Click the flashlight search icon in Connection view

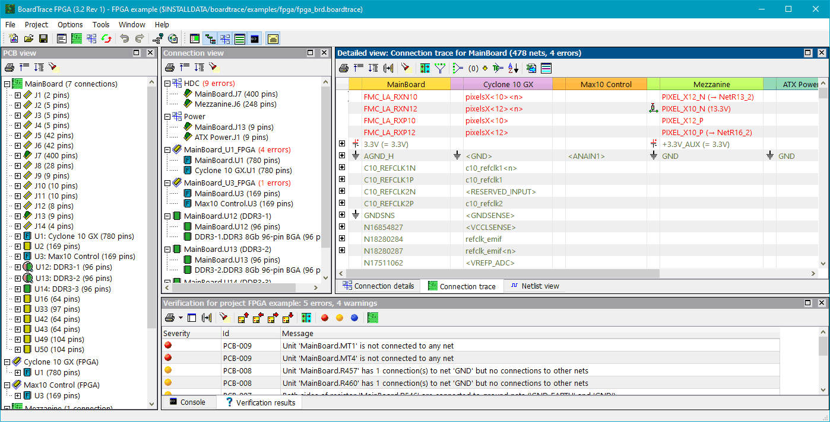213,68
